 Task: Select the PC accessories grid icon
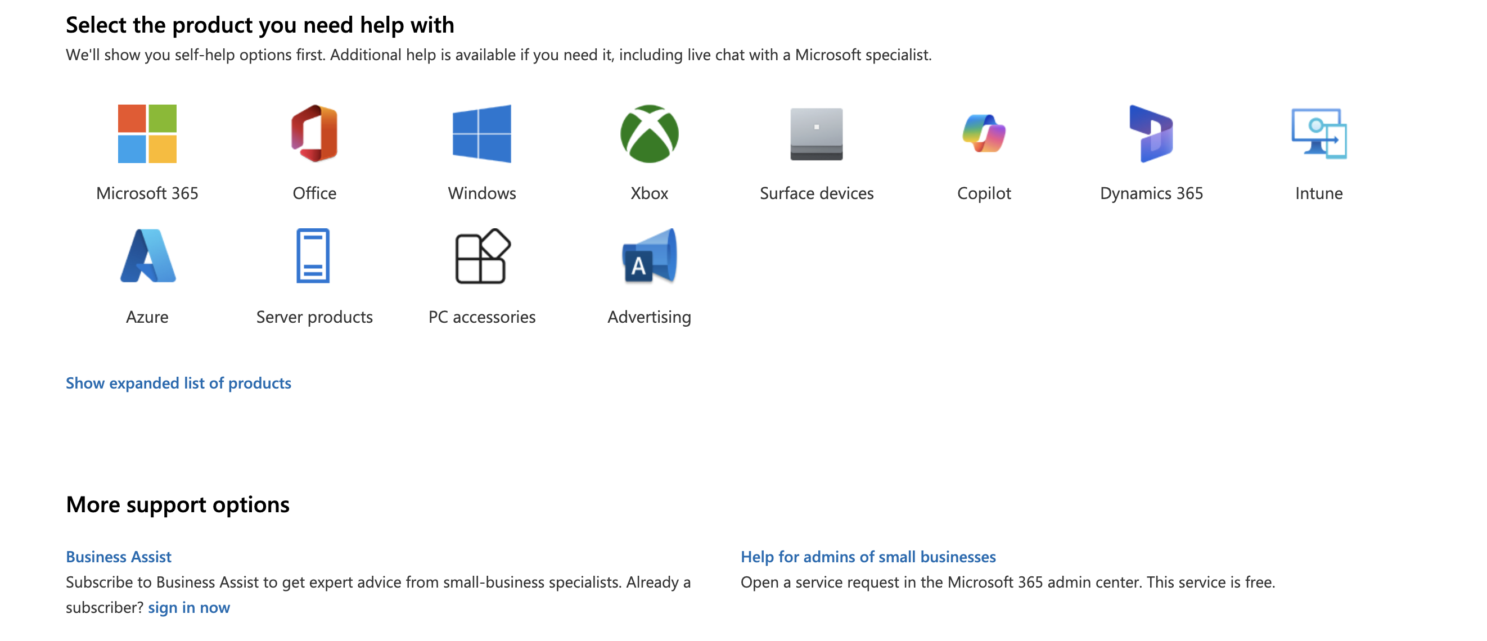(483, 256)
